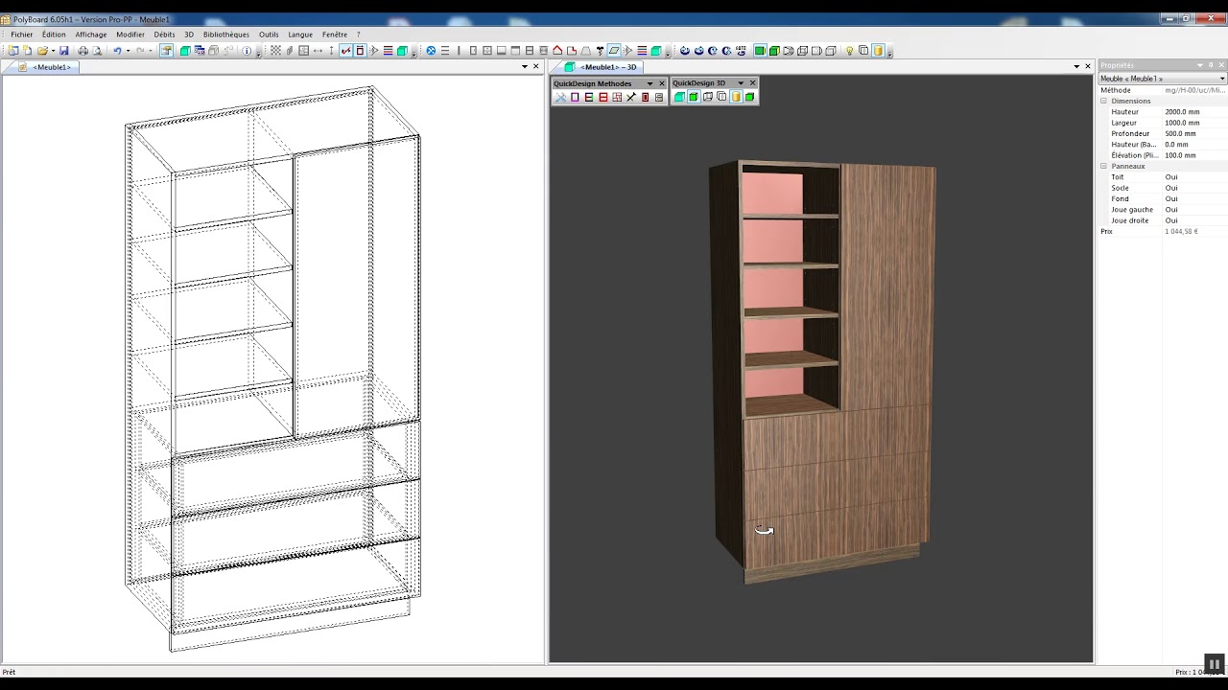Click the Profondeur value 500.0 mm
This screenshot has height=690, width=1228.
point(1180,133)
